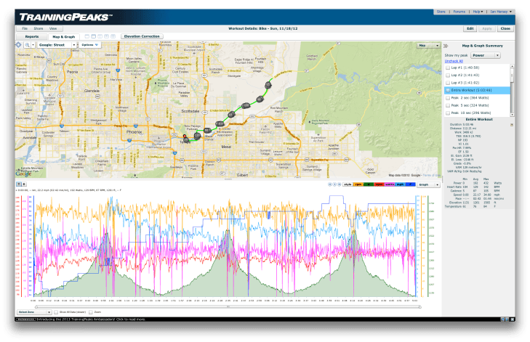Viewport: 530px width, 342px height.
Task: Select the first layout icon beside Map & Graph
Action: (87, 36)
